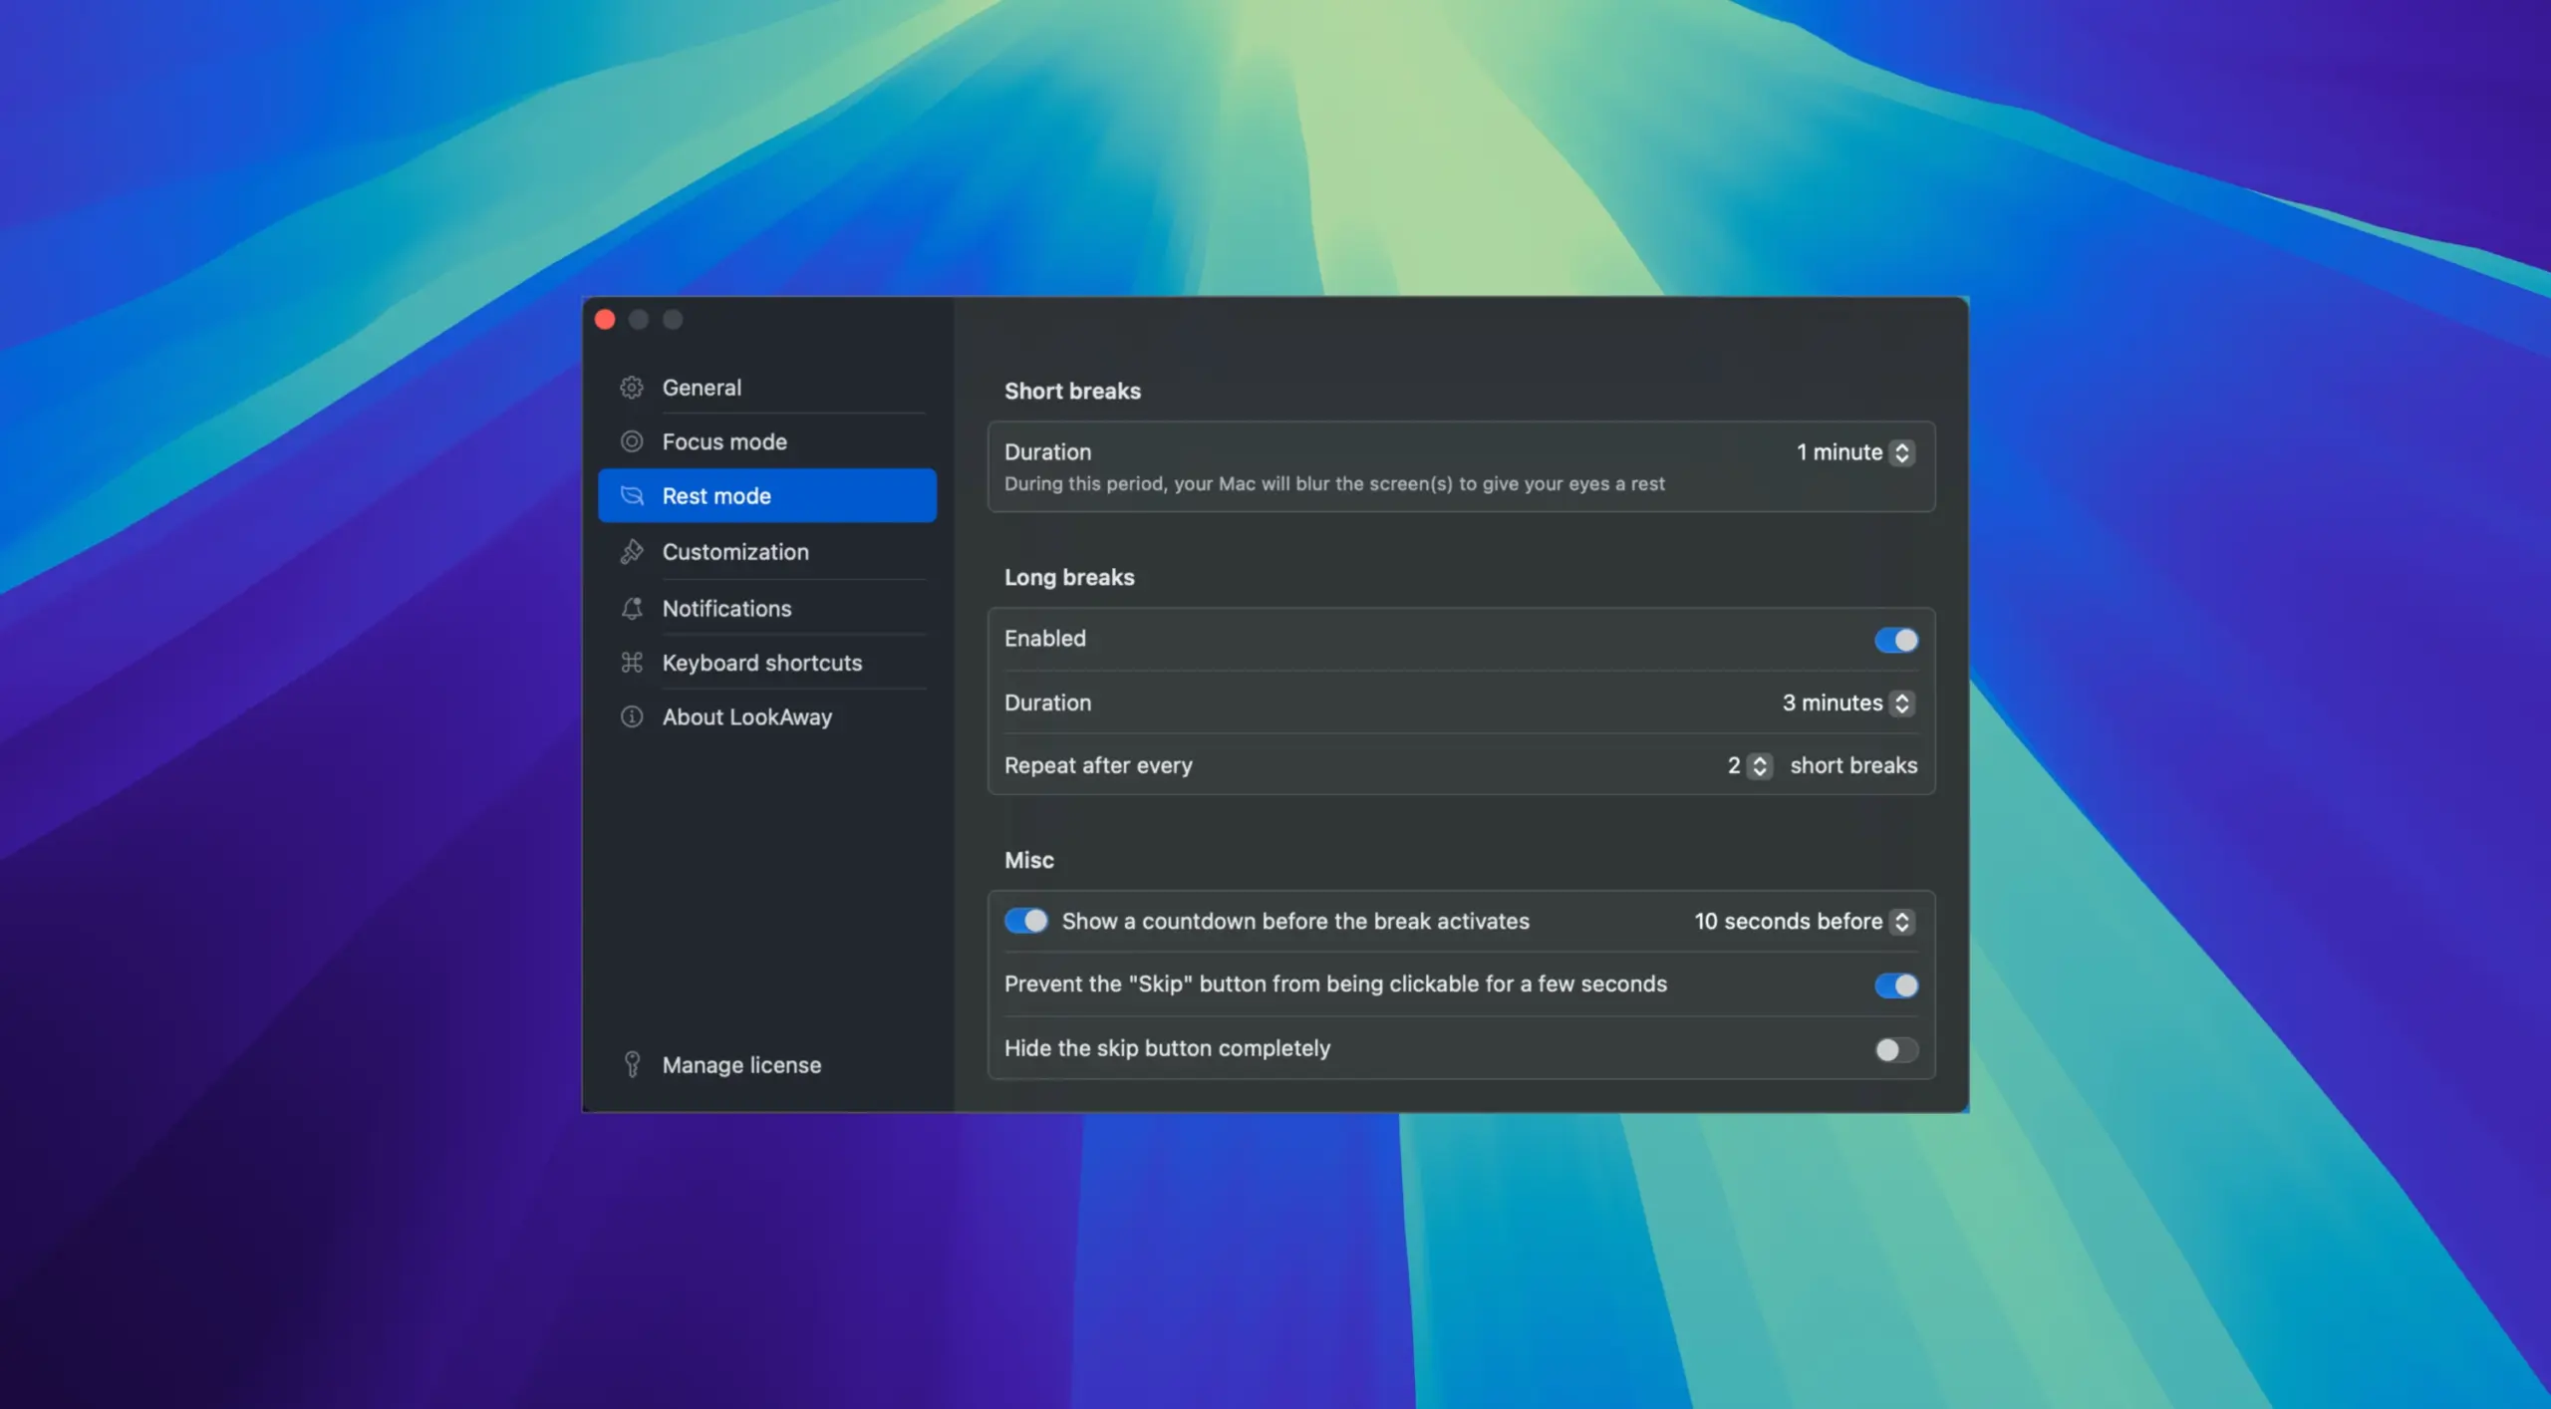Toggle the Skip button delay setting
This screenshot has height=1409, width=2551.
(x=1895, y=986)
